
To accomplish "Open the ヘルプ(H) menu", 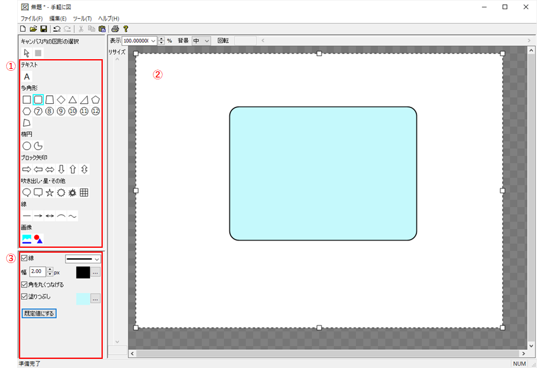I will coord(109,18).
